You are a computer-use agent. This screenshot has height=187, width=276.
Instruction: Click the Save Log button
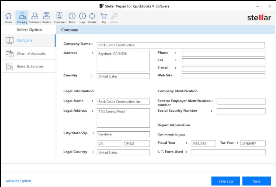coord(225,181)
